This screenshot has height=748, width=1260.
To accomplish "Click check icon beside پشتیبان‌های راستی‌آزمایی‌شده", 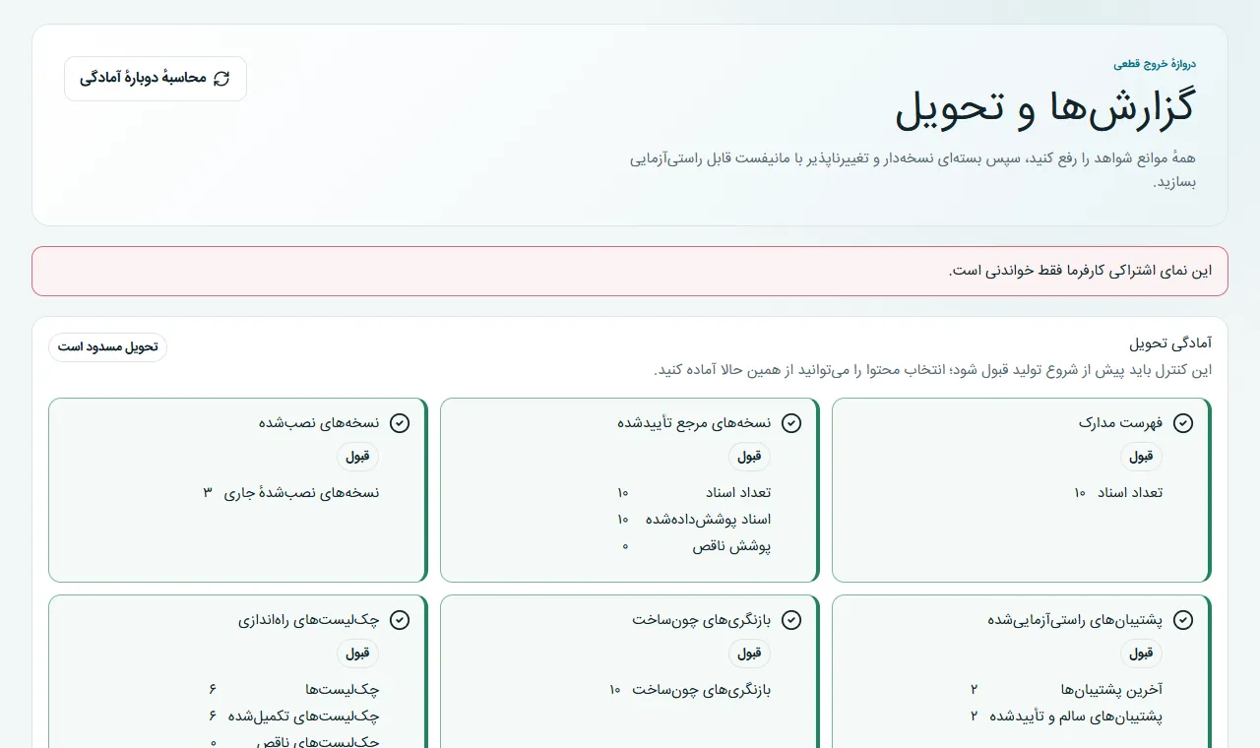I will (1183, 620).
